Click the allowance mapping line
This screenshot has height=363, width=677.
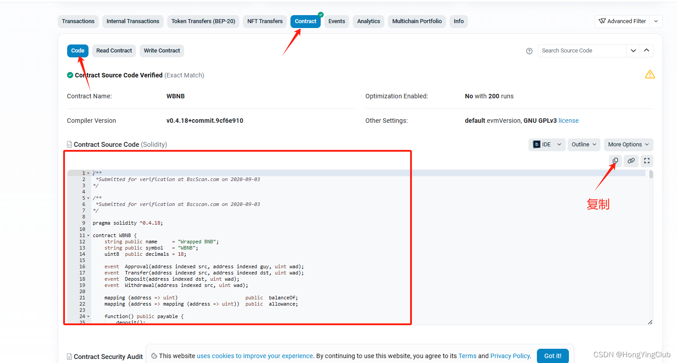click(x=201, y=304)
